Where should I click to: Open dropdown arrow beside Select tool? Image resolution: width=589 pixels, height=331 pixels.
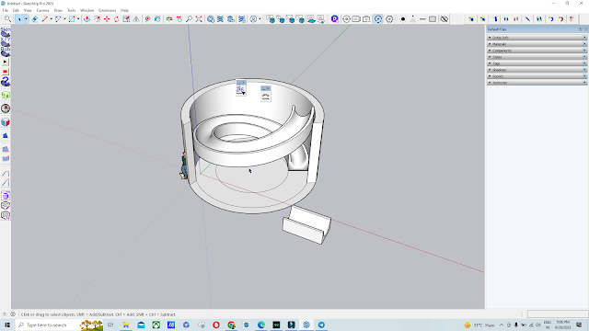point(26,18)
